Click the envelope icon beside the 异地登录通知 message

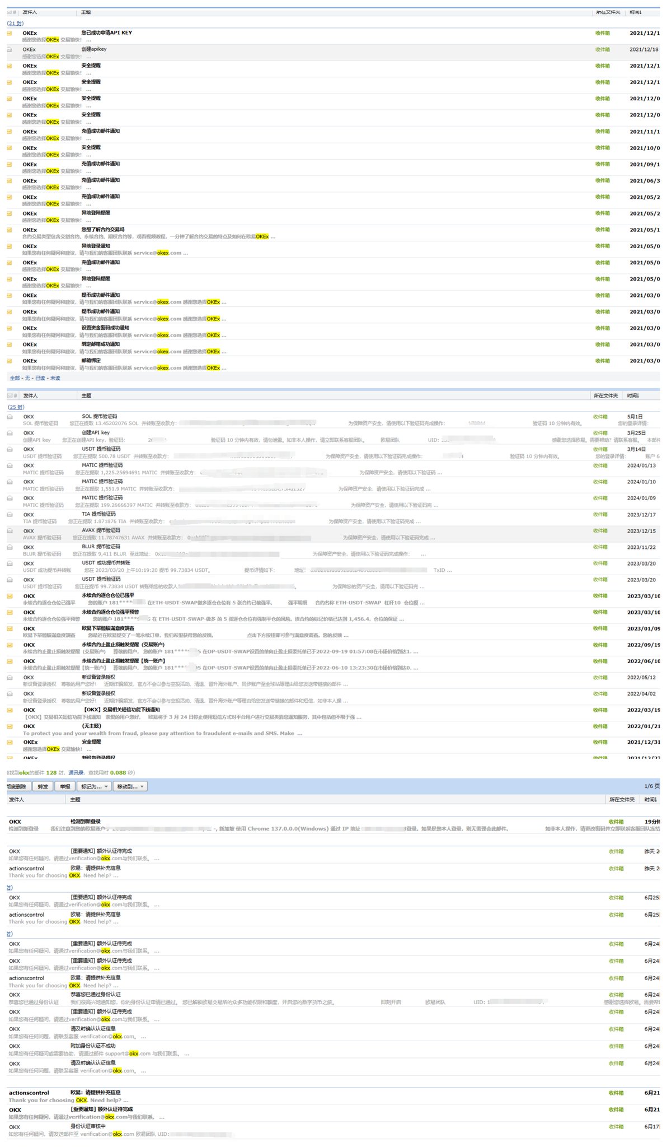(9, 246)
